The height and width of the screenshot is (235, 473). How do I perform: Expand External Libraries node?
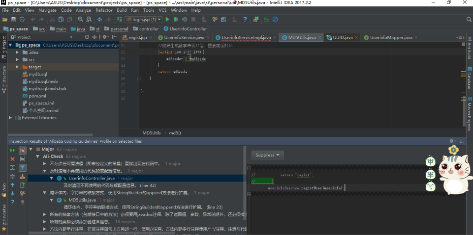tap(10, 118)
